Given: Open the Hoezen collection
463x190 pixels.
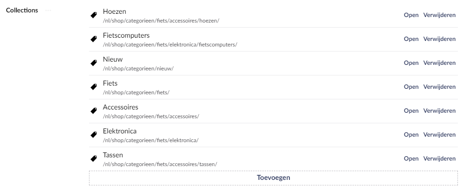Looking at the screenshot, I should (x=411, y=15).
